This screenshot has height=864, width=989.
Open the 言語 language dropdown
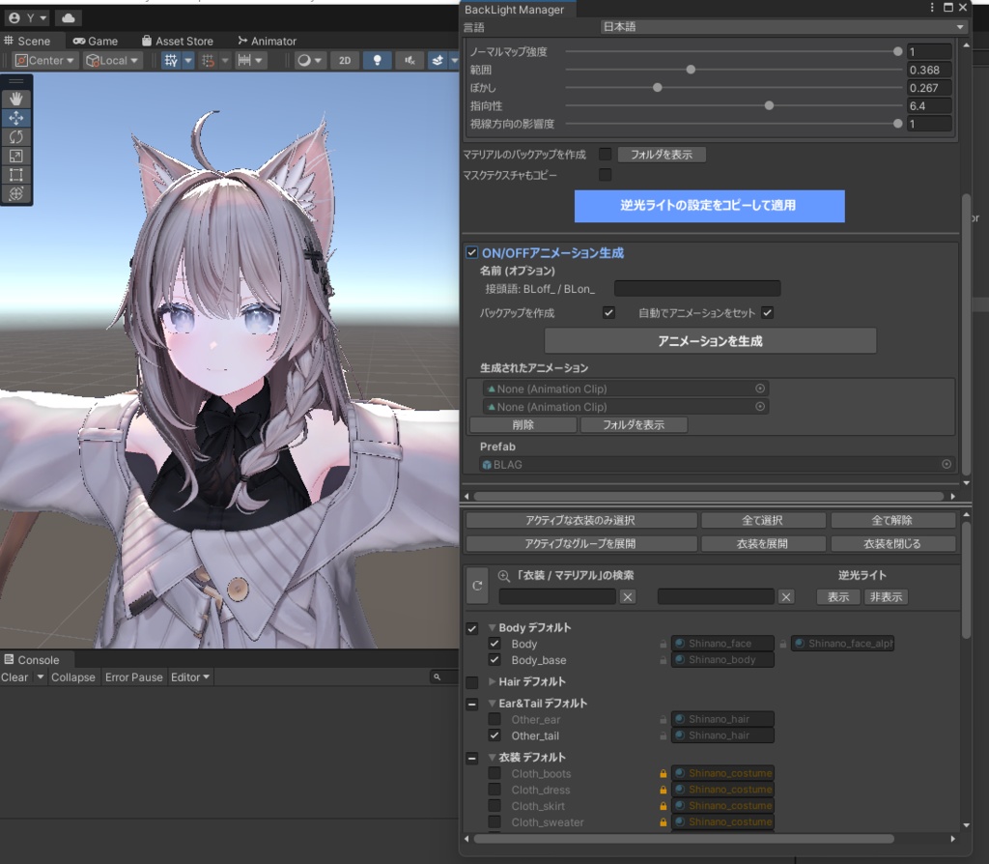(784, 27)
